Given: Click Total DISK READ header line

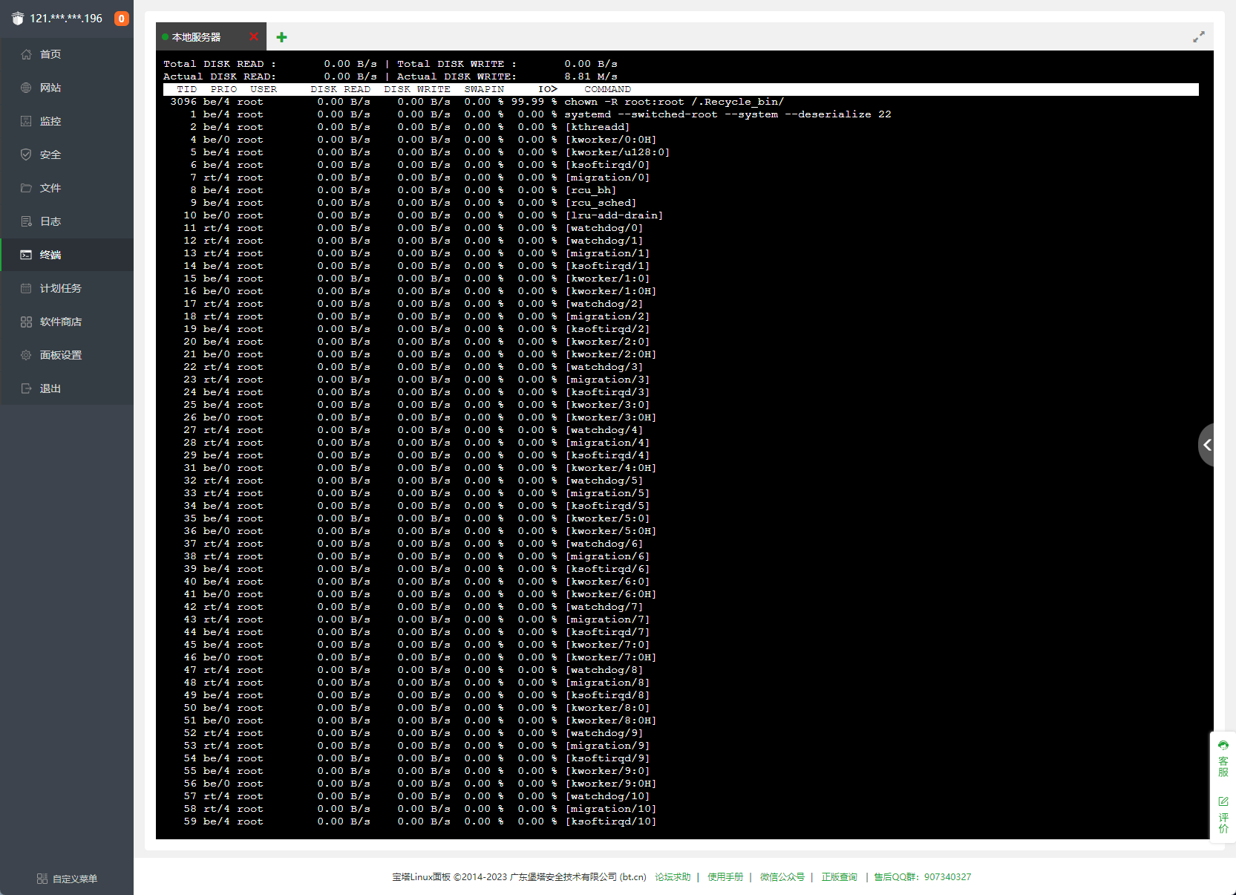Looking at the screenshot, I should click(270, 64).
